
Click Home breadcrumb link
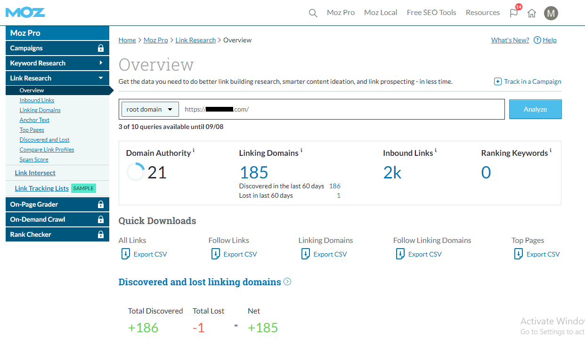tap(127, 40)
